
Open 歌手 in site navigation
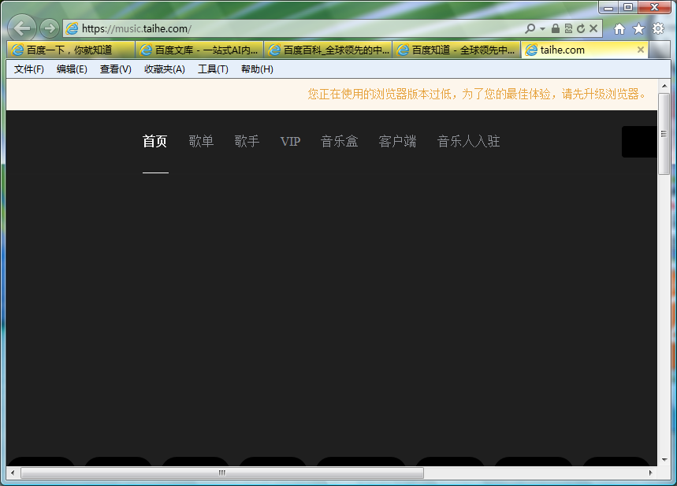[247, 141]
